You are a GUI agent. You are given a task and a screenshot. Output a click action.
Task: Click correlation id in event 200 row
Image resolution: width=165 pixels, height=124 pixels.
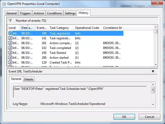[112, 57]
